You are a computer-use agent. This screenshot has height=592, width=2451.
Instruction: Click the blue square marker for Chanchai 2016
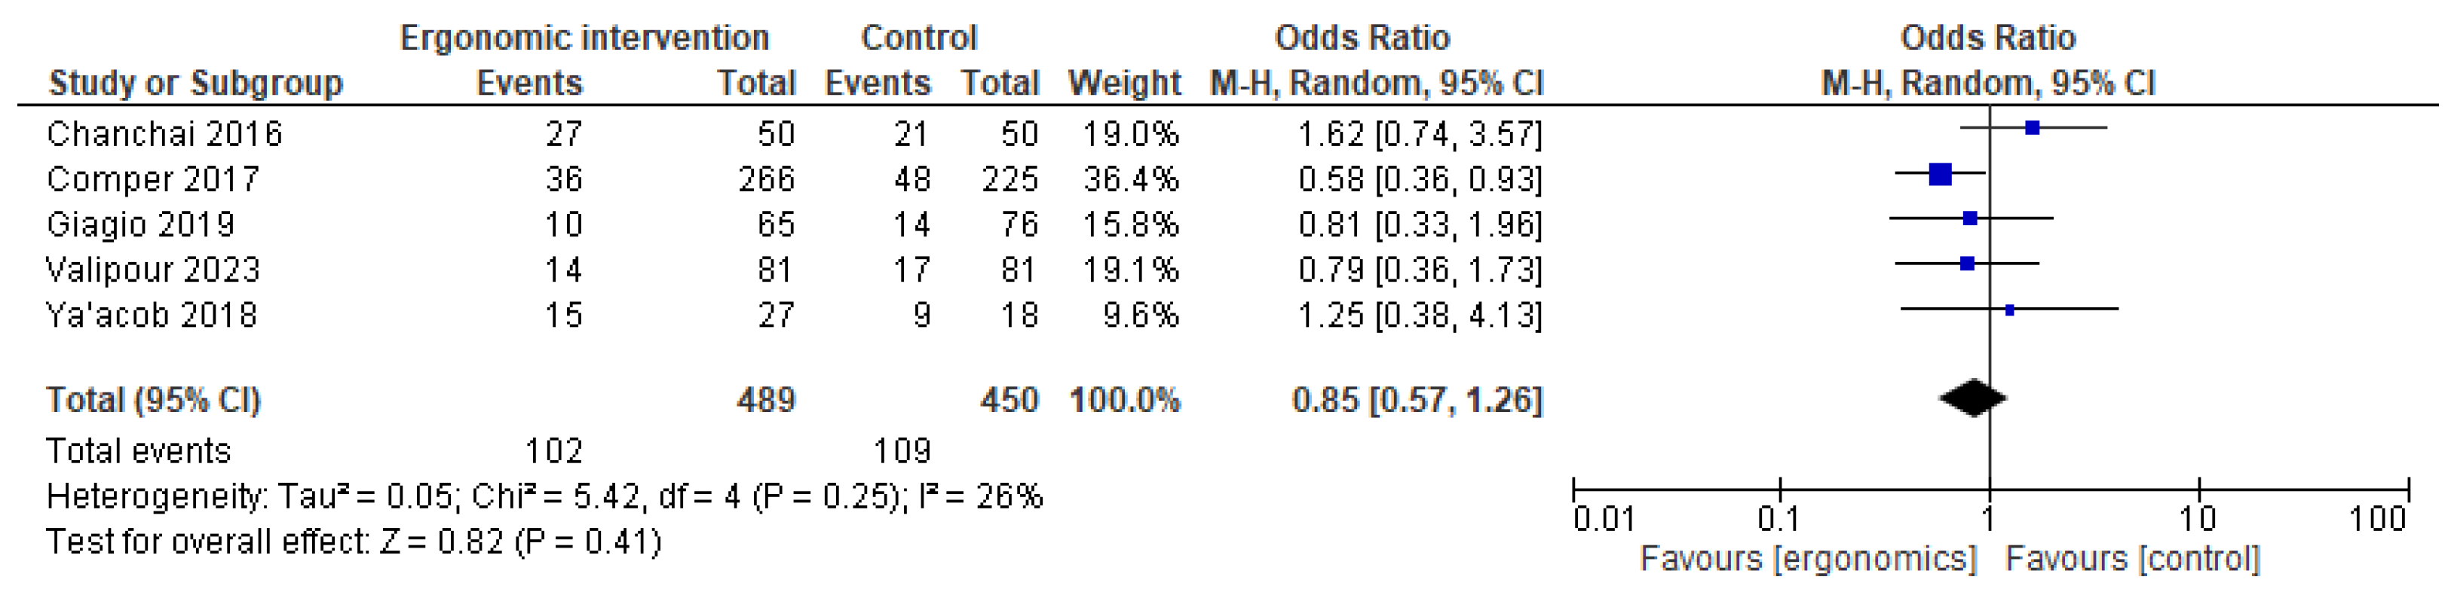click(x=2033, y=128)
